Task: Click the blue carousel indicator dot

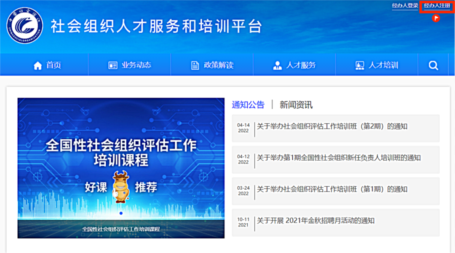Action: 121,213
